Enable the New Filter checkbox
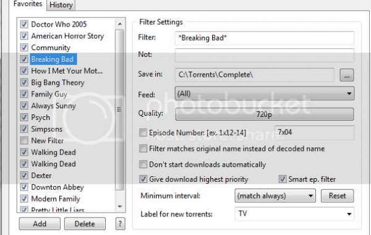The image size is (371, 235). coord(24,140)
